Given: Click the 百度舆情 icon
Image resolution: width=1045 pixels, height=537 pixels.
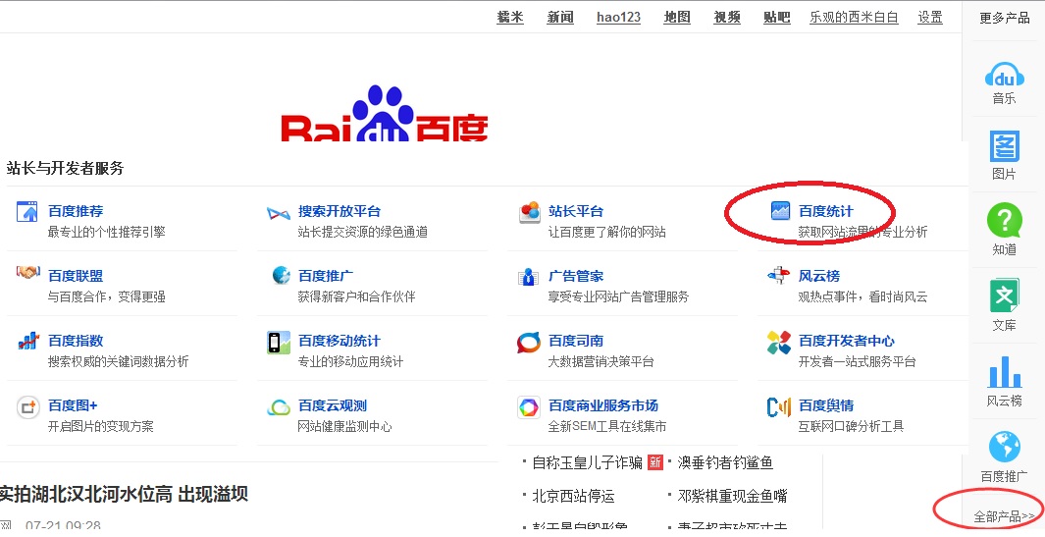Looking at the screenshot, I should coord(778,406).
